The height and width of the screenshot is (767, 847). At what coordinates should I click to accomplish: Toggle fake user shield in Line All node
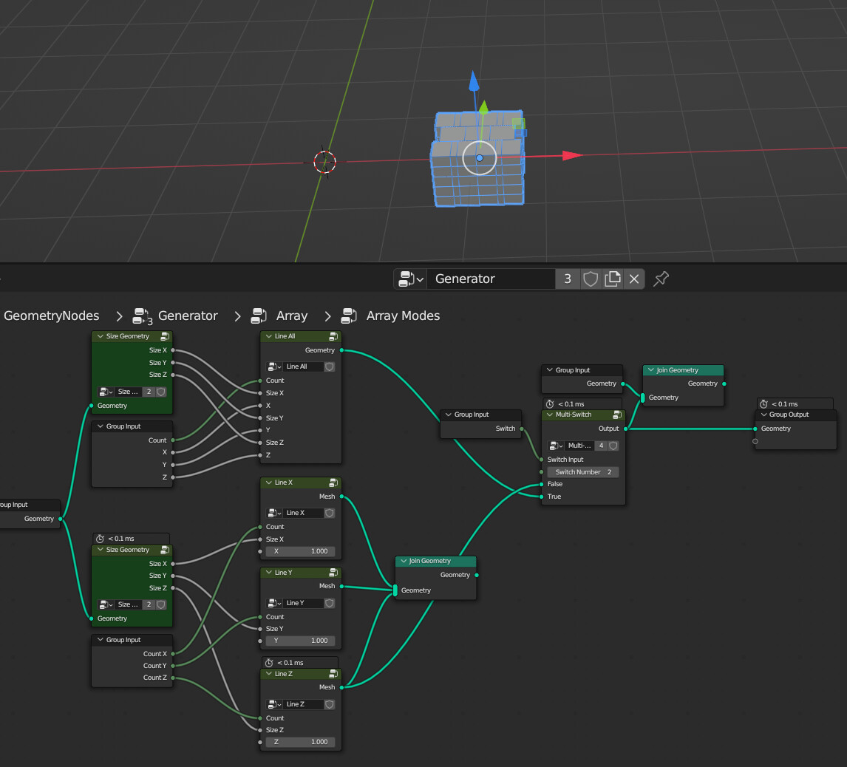click(330, 367)
